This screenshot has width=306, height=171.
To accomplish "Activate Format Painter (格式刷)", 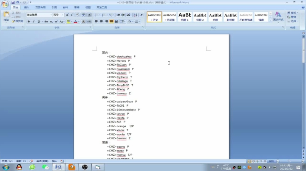I will click(17, 21).
